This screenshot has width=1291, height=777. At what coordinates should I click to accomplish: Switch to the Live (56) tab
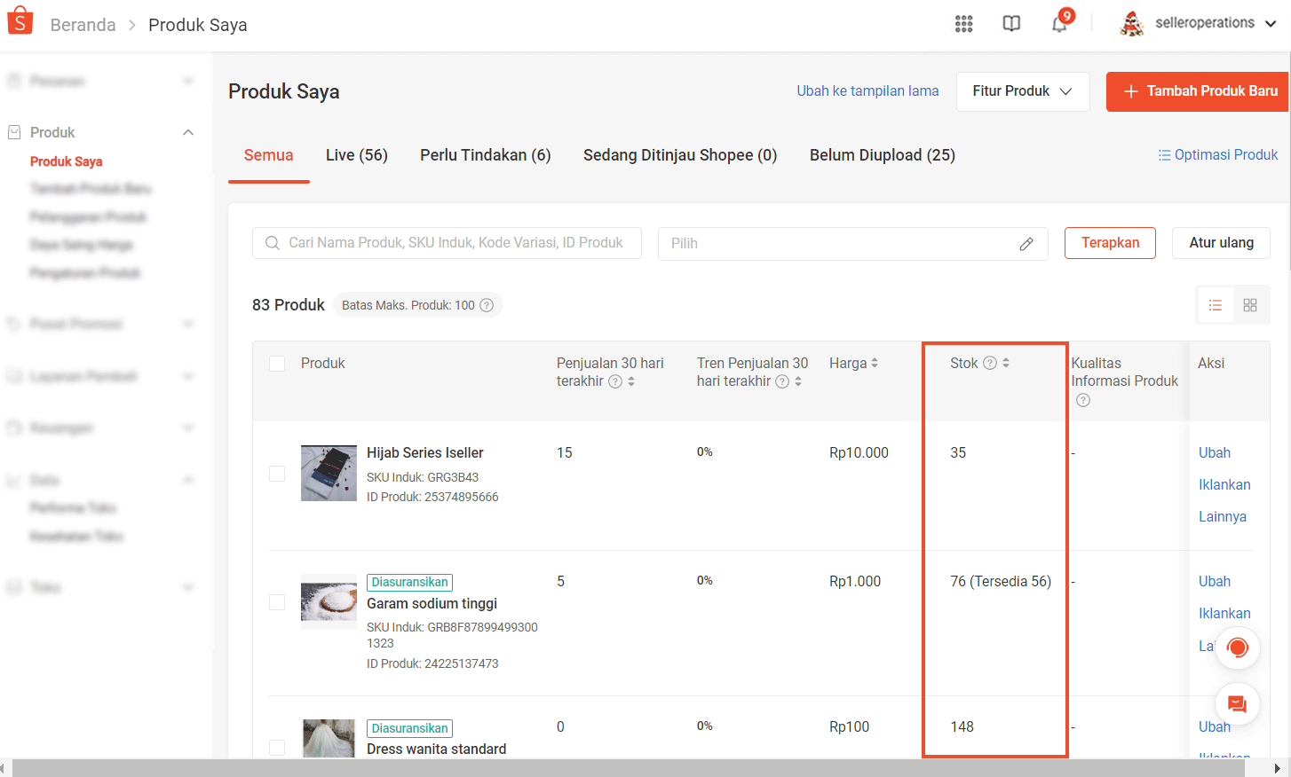tap(357, 155)
